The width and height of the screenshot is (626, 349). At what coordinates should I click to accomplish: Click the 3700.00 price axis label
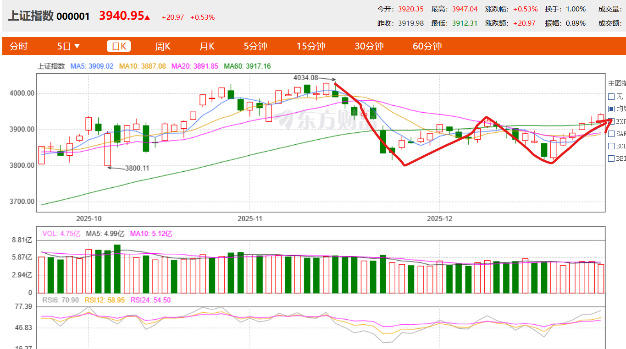pyautogui.click(x=22, y=202)
